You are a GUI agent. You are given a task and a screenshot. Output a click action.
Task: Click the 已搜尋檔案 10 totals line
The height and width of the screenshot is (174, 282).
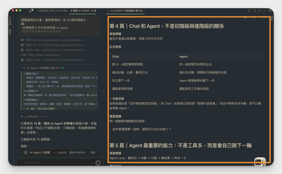(x=34, y=116)
